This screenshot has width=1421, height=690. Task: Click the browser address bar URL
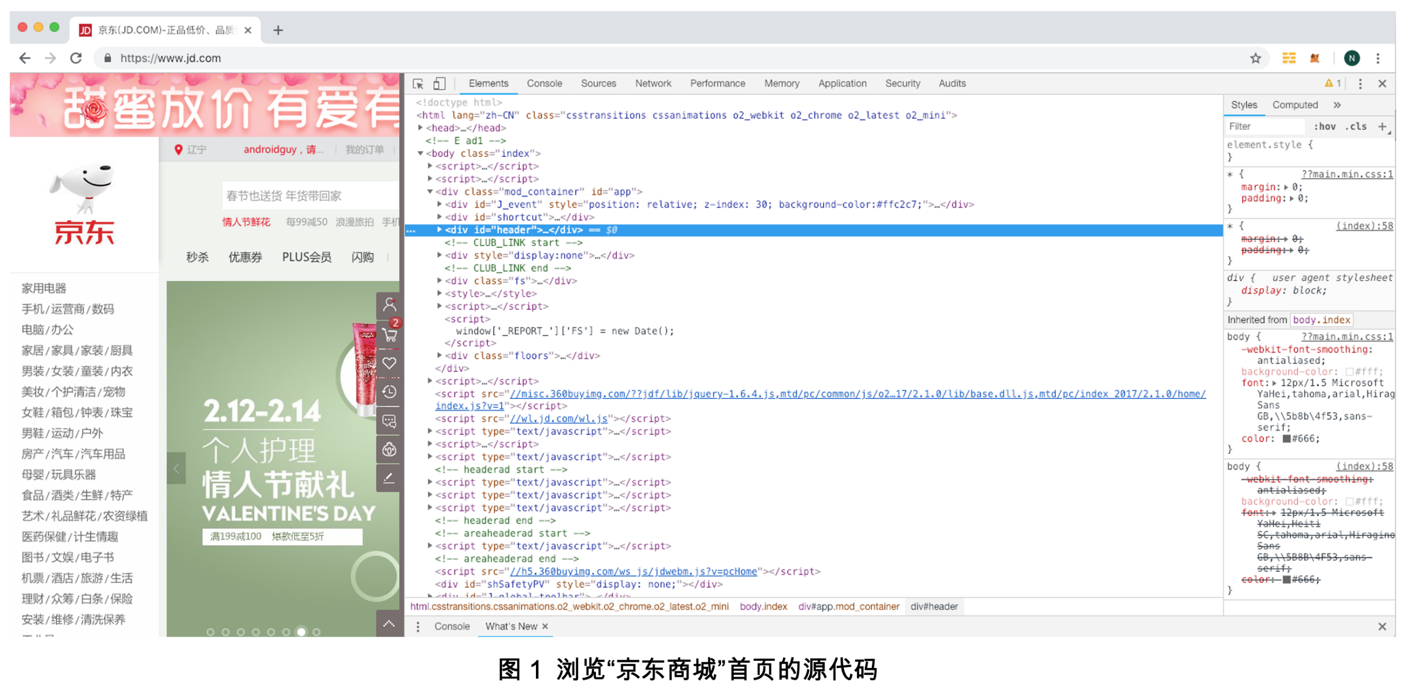point(170,58)
